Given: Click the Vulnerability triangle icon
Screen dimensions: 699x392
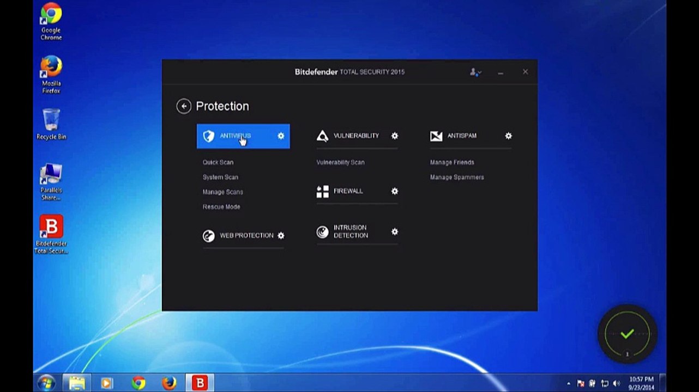Looking at the screenshot, I should click(322, 136).
